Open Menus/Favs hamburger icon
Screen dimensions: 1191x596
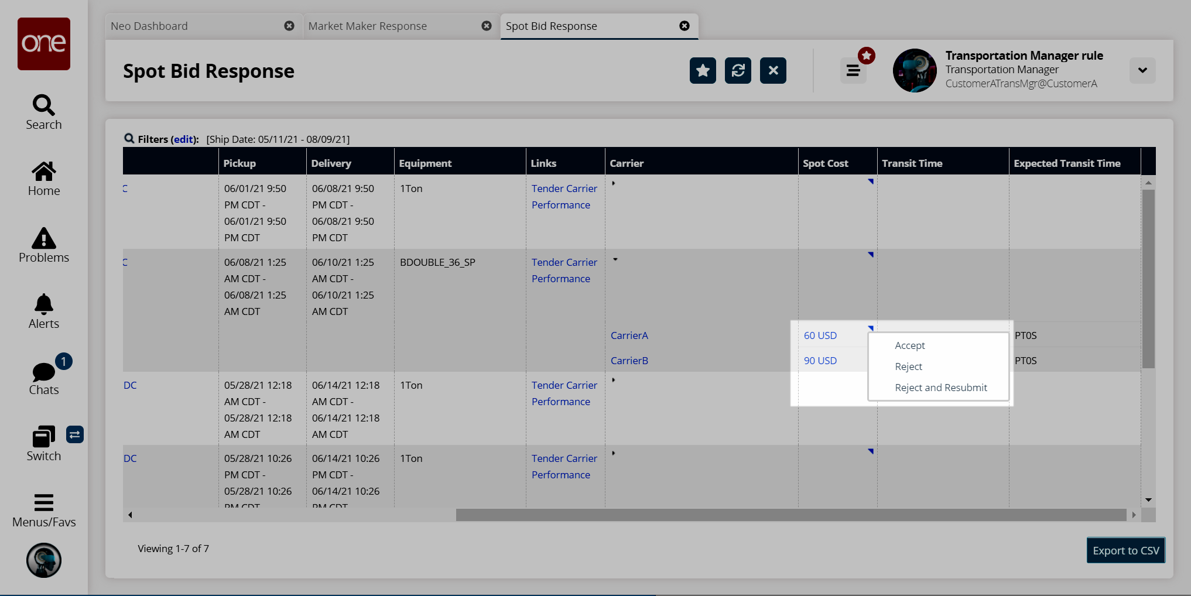(x=44, y=503)
